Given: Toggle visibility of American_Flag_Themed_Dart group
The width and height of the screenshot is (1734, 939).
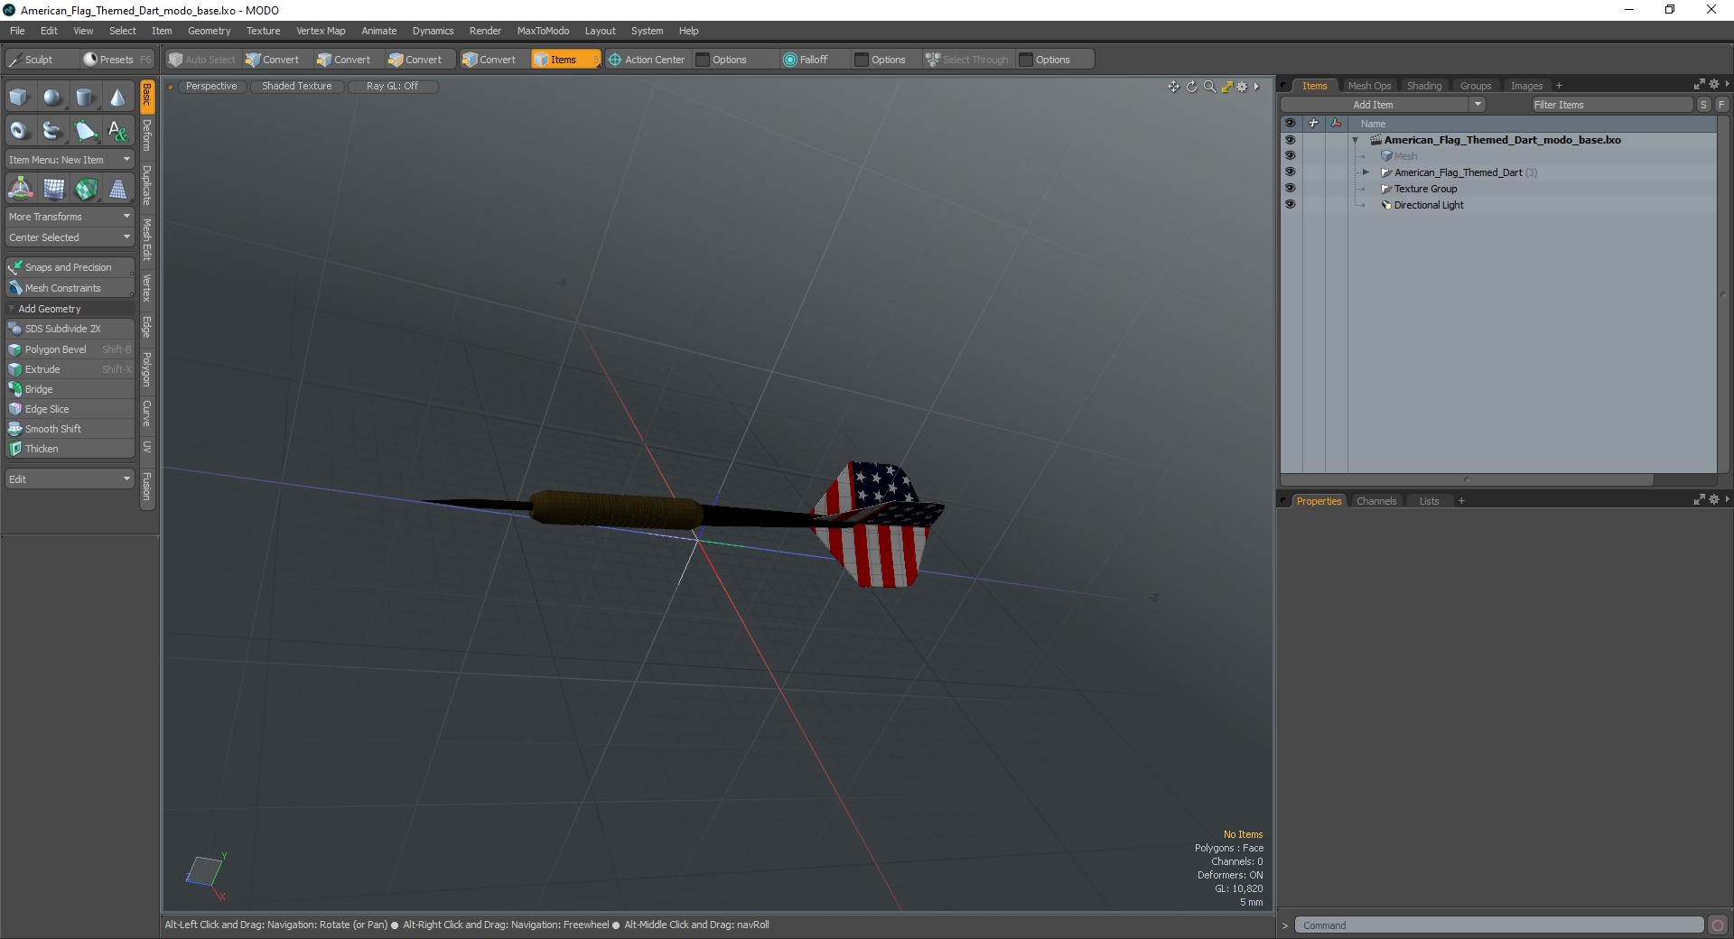Looking at the screenshot, I should pyautogui.click(x=1290, y=172).
